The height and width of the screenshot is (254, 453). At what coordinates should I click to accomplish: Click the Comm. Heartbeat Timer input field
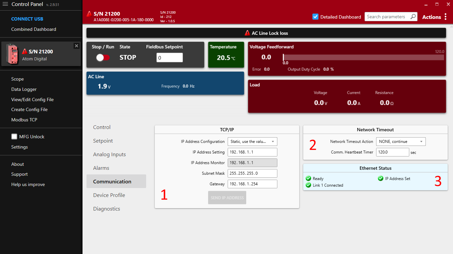[392, 152]
